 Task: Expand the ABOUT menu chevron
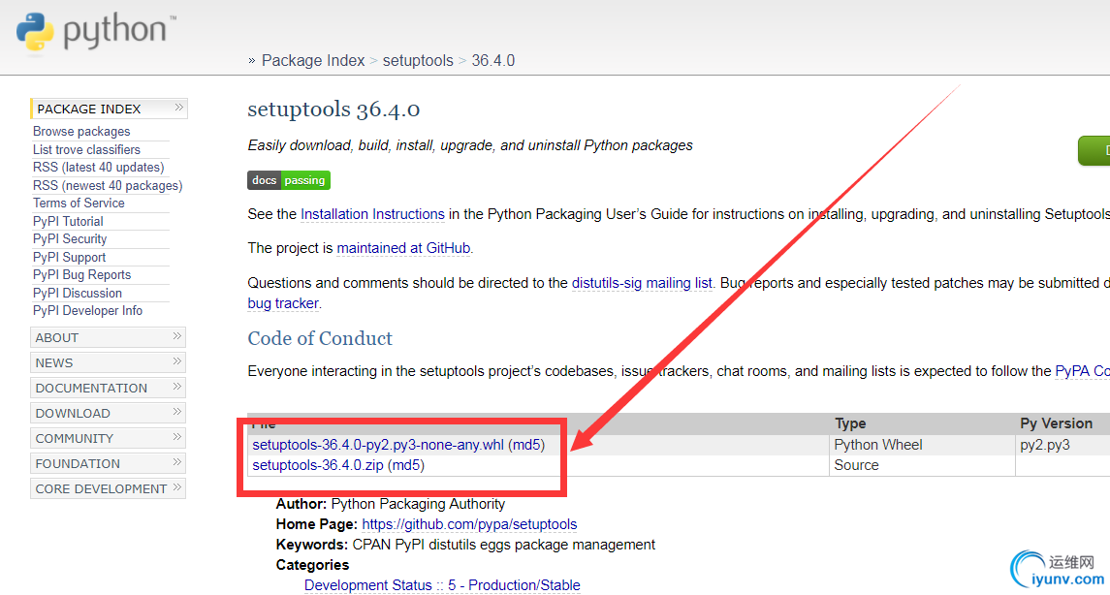click(177, 337)
